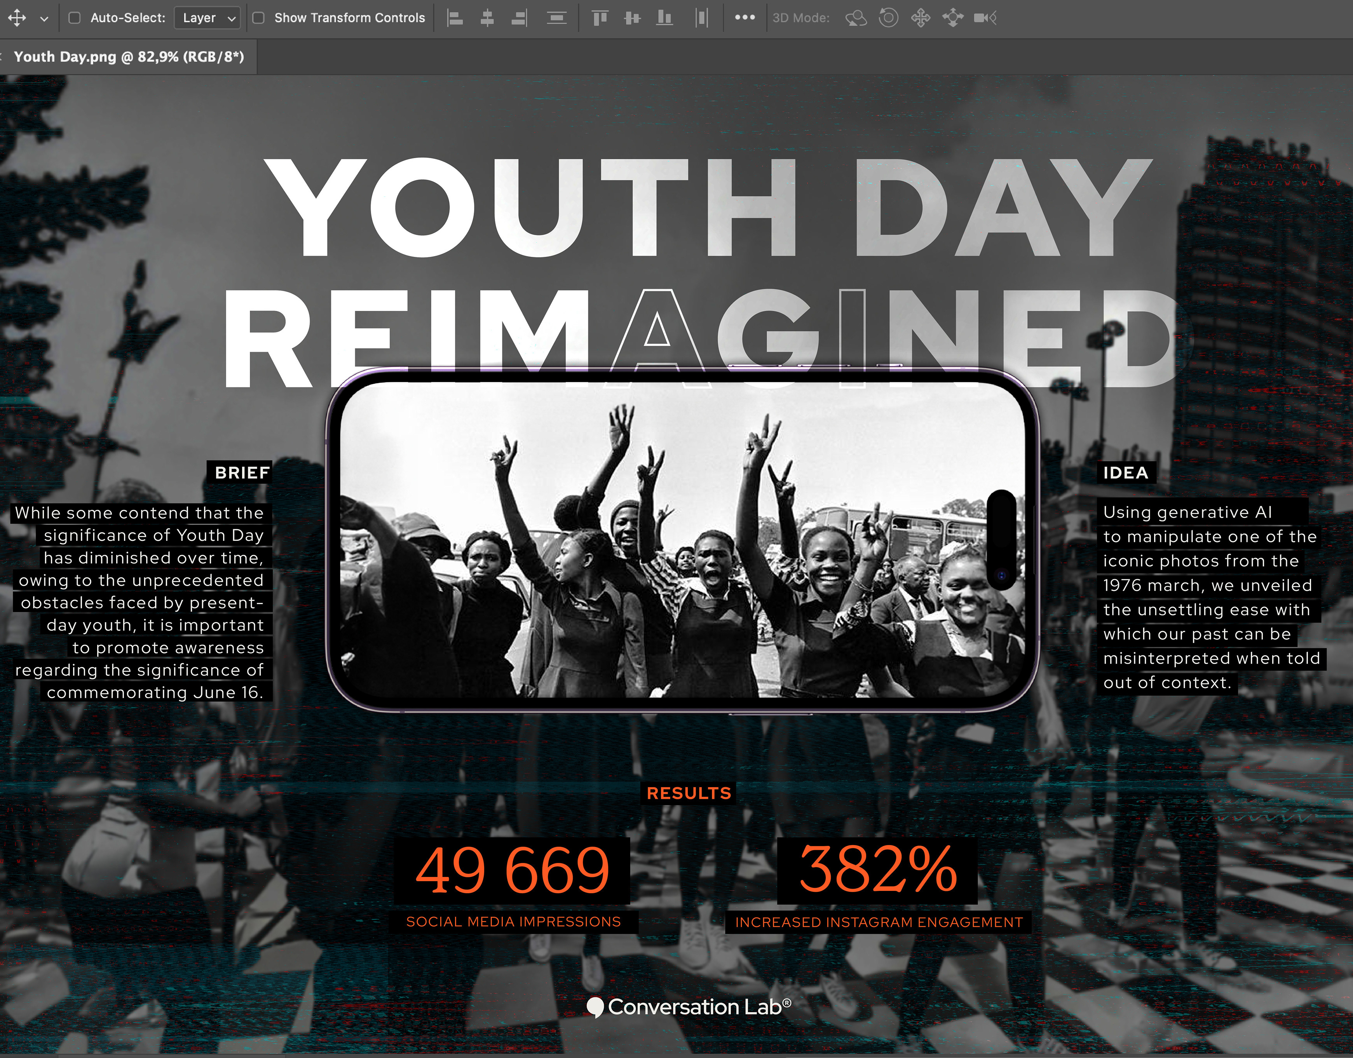Click '1976 march, we unveiled' text line
Viewport: 1353px width, 1058px height.
click(x=1207, y=586)
